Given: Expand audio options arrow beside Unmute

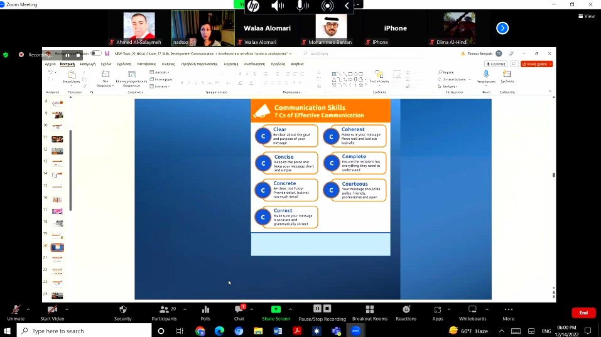Looking at the screenshot, I should click(x=30, y=309).
